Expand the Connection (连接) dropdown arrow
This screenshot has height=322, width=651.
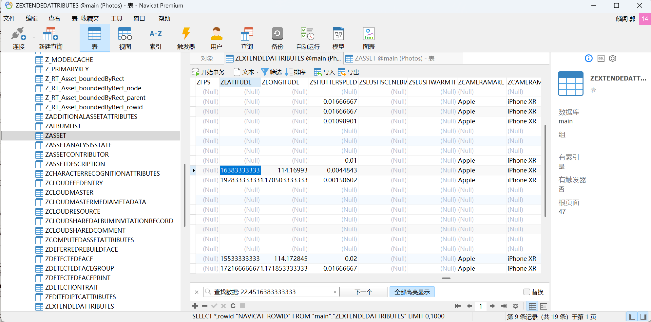point(34,38)
